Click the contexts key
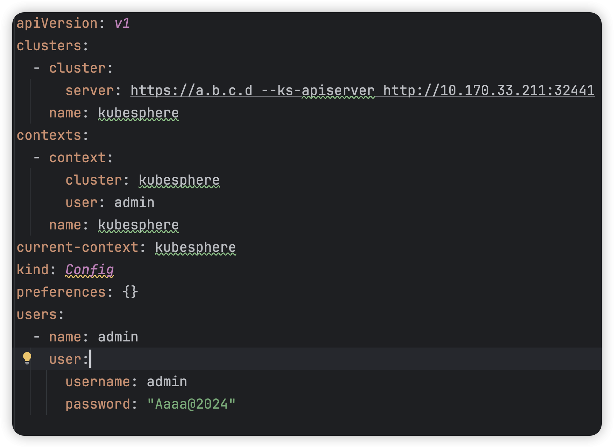The height and width of the screenshot is (448, 614). point(49,135)
